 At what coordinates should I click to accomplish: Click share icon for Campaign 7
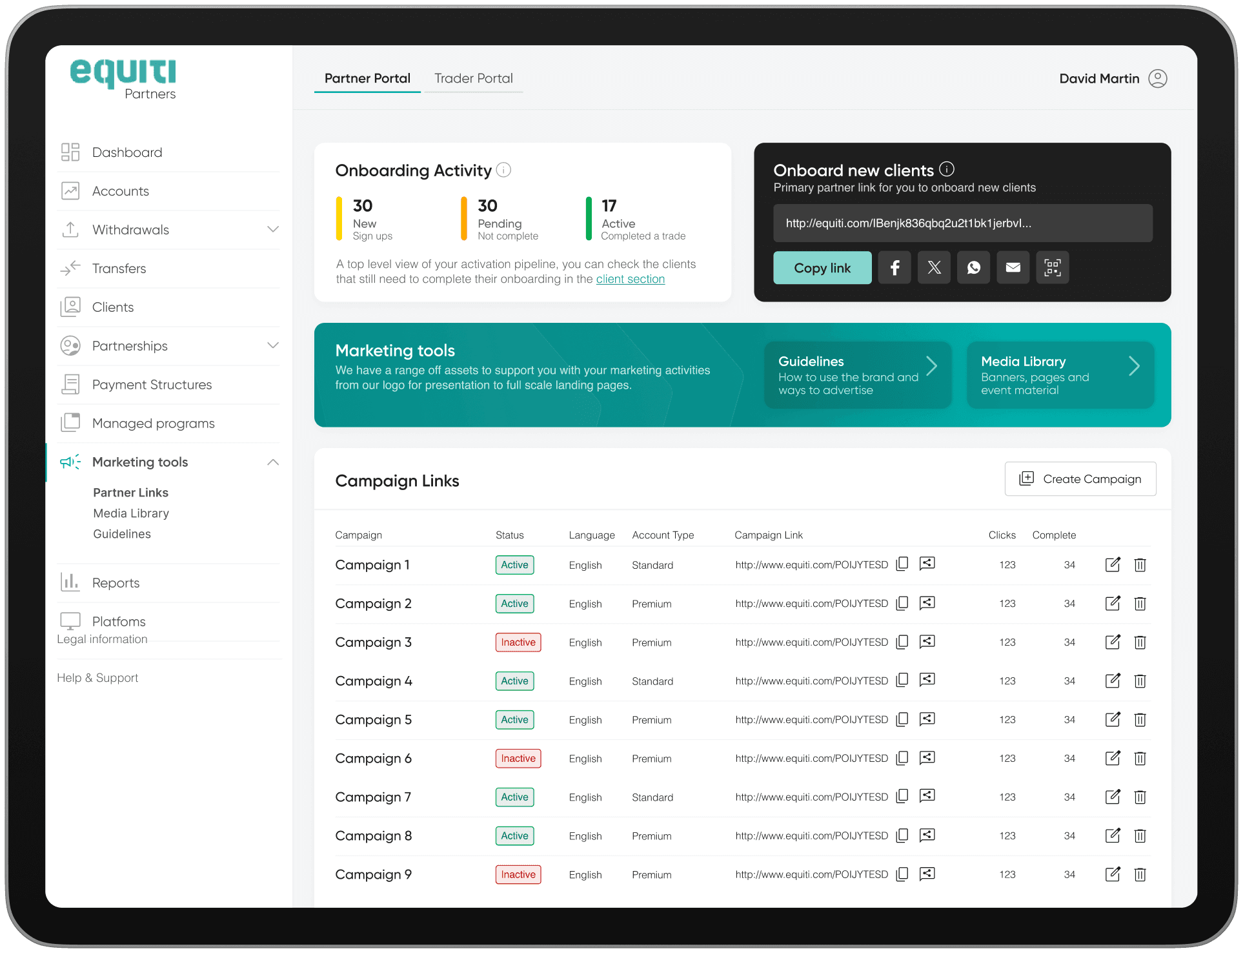(927, 796)
